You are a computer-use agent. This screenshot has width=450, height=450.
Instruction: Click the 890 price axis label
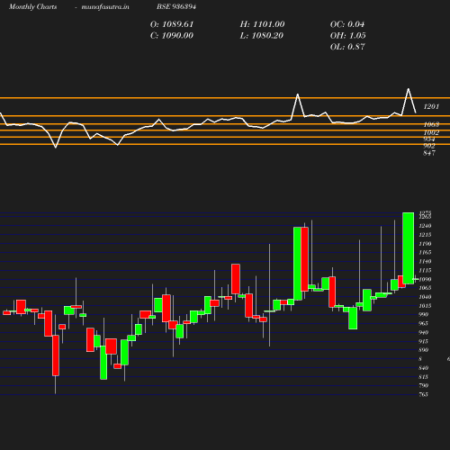click(424, 350)
